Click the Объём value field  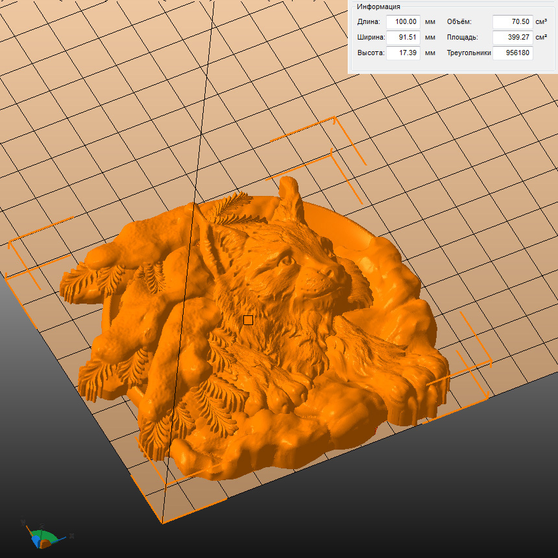(x=513, y=22)
